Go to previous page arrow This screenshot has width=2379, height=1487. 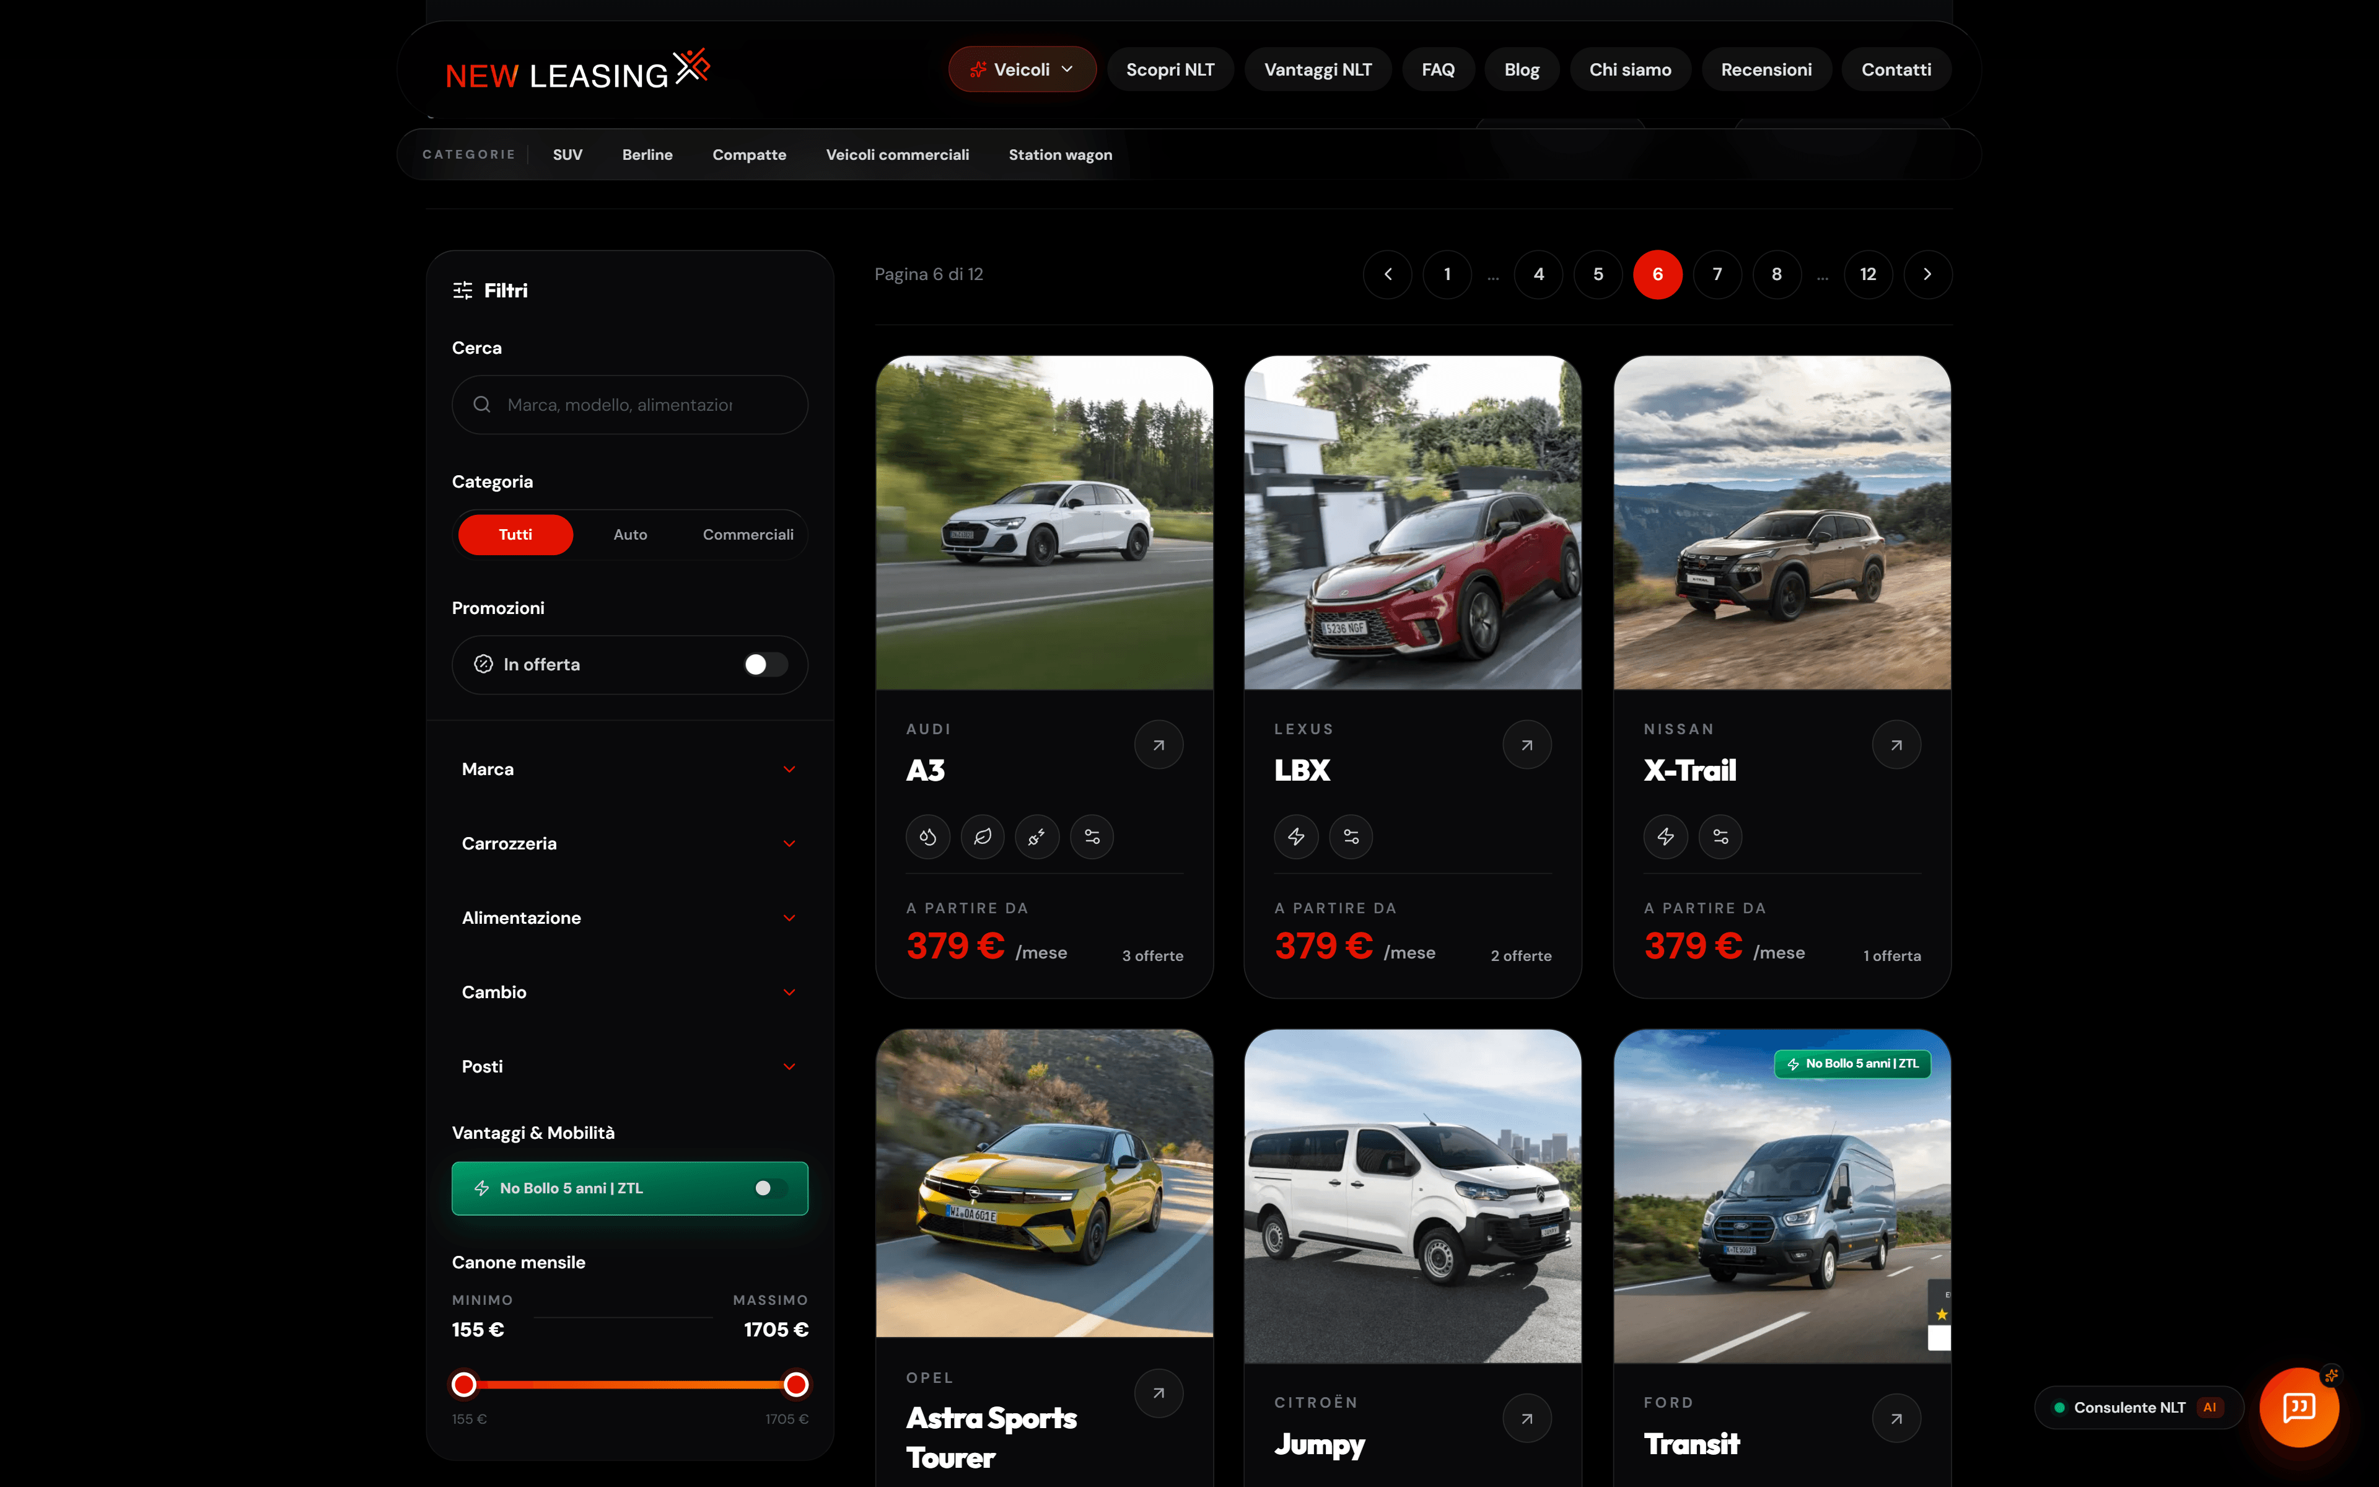tap(1387, 274)
